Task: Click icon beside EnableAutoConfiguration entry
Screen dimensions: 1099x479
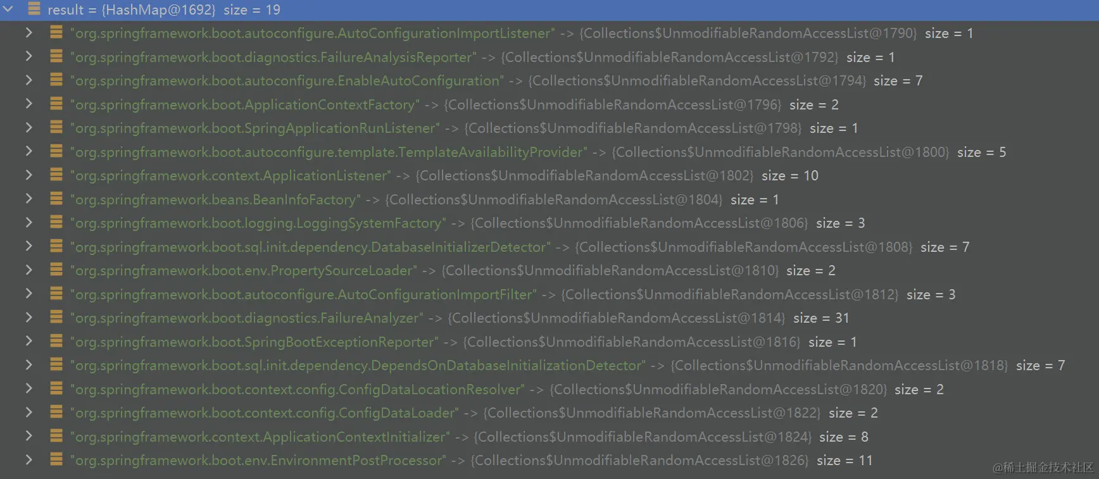Action: pos(56,80)
